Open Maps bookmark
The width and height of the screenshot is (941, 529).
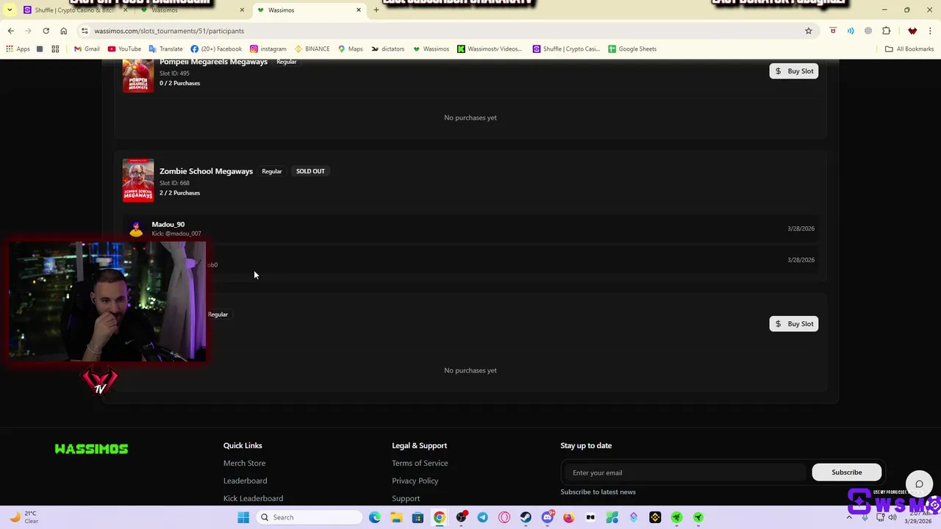(x=351, y=49)
